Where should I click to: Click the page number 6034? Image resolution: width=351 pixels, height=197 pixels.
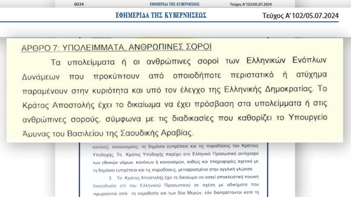pyautogui.click(x=78, y=4)
